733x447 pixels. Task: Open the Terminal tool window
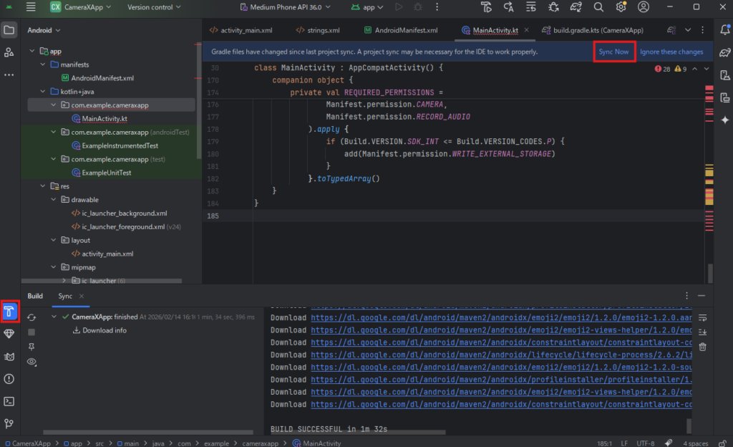[9, 401]
